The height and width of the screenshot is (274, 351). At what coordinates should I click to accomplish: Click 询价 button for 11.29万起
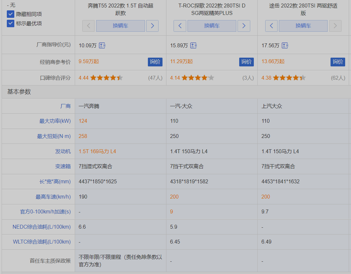246,62
